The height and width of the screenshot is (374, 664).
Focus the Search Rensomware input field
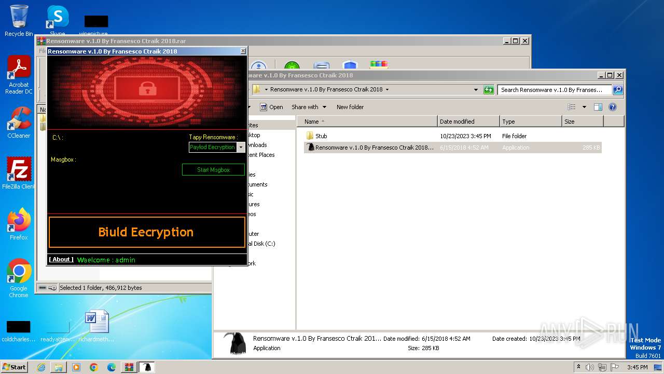[555, 90]
